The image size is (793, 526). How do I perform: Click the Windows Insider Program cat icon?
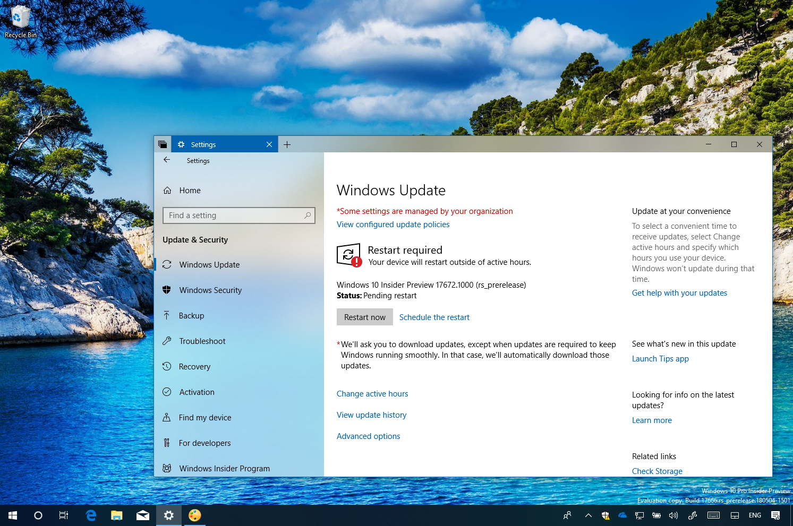(167, 468)
